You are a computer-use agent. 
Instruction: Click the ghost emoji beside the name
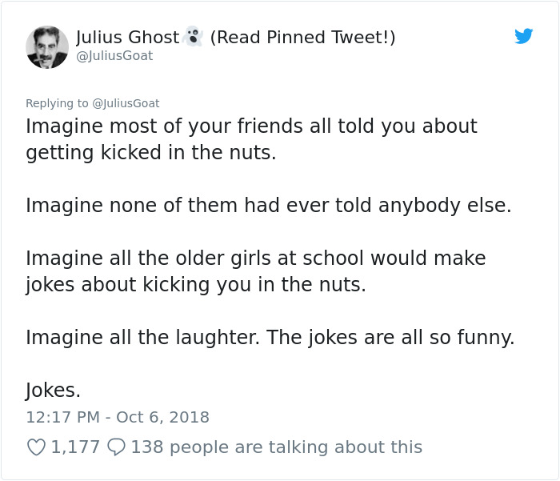click(x=192, y=37)
